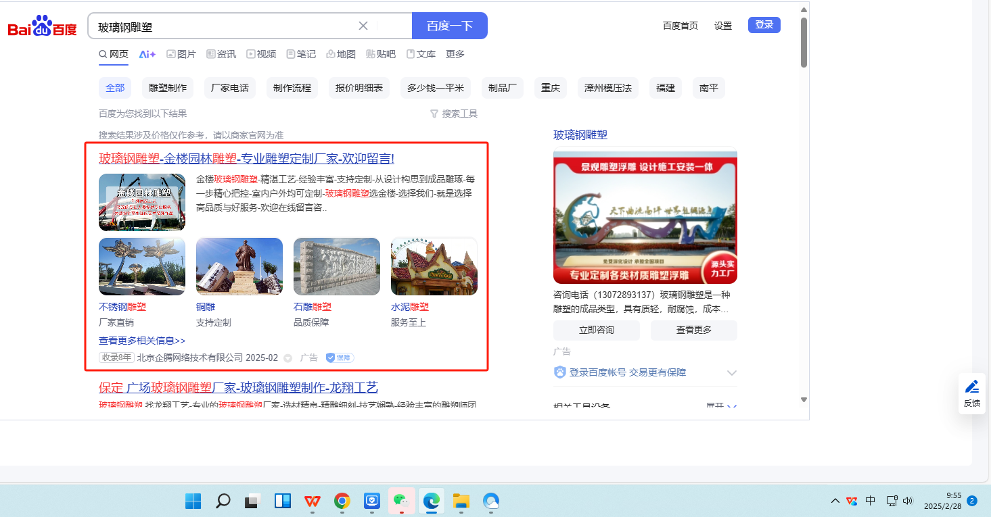The height and width of the screenshot is (517, 991).
Task: Open File Explorer from the taskbar
Action: point(461,501)
